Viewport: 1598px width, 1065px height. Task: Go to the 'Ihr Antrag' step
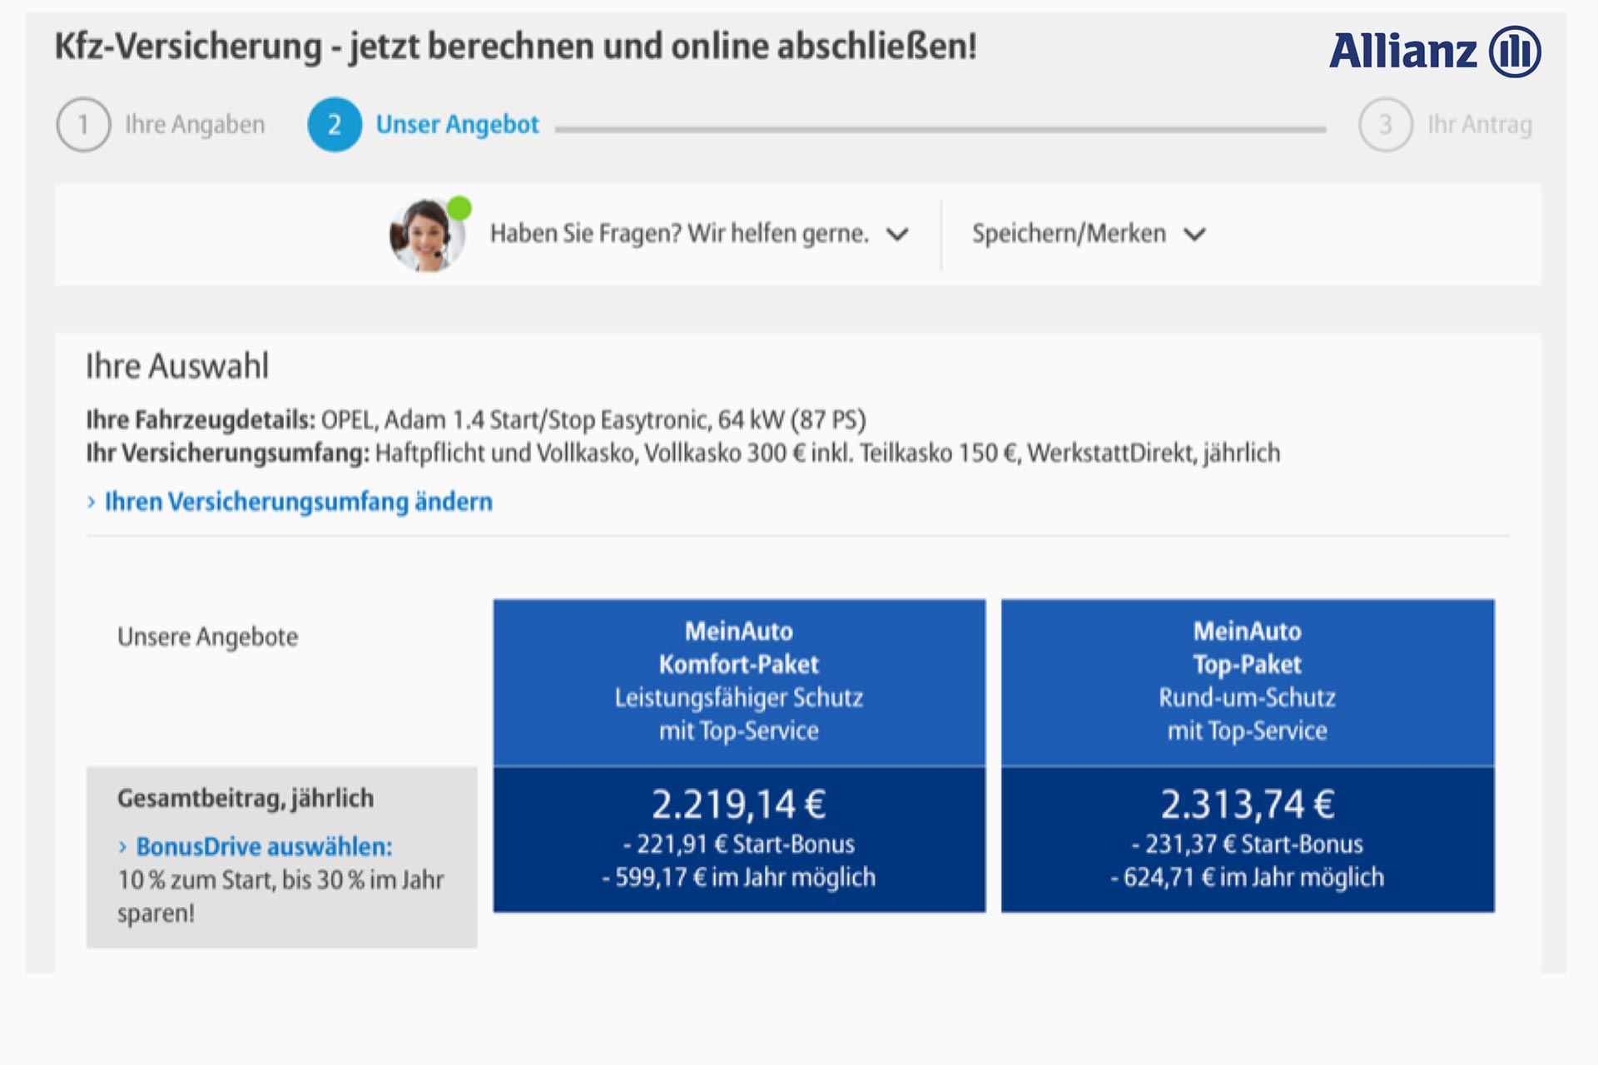[x=1479, y=125]
